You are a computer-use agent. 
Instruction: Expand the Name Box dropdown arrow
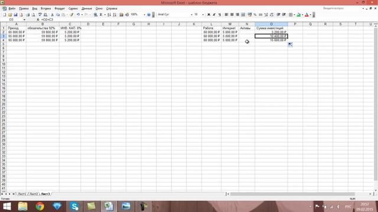(x=24, y=19)
